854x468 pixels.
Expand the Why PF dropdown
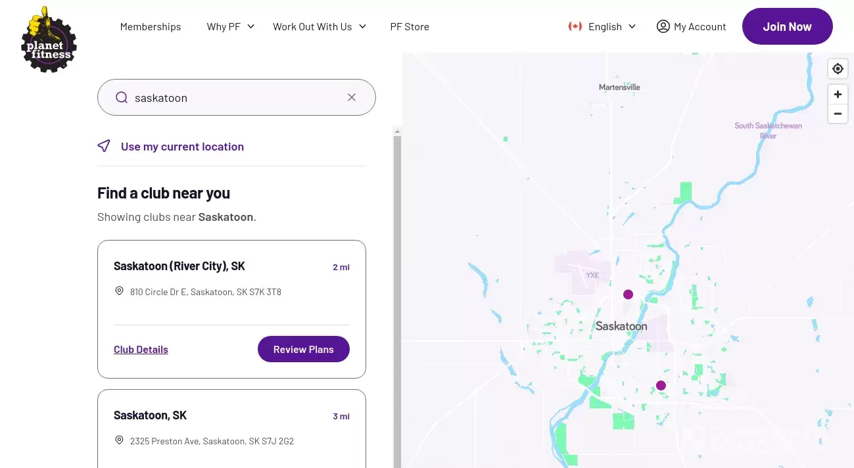coord(230,27)
